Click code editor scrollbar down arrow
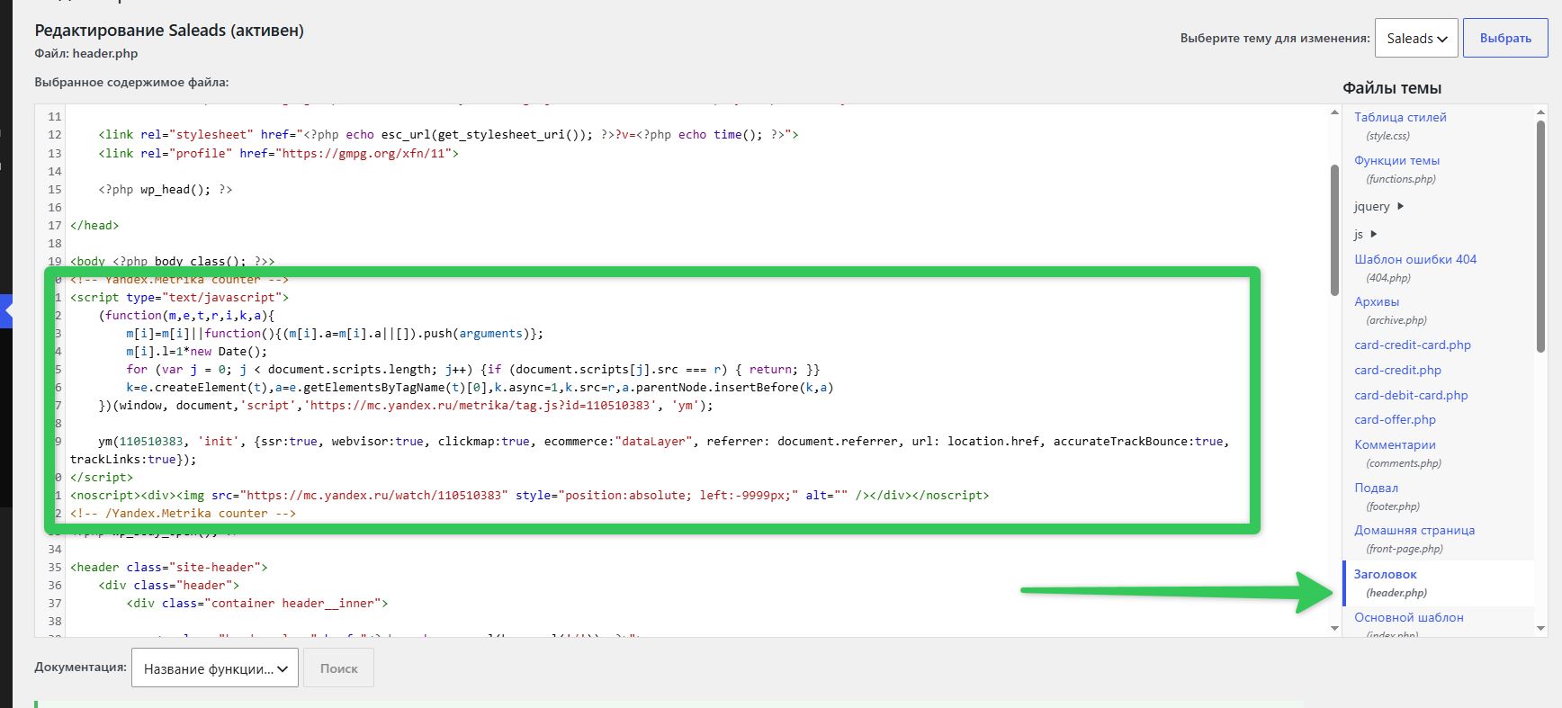This screenshot has height=708, width=1562. 1334,628
